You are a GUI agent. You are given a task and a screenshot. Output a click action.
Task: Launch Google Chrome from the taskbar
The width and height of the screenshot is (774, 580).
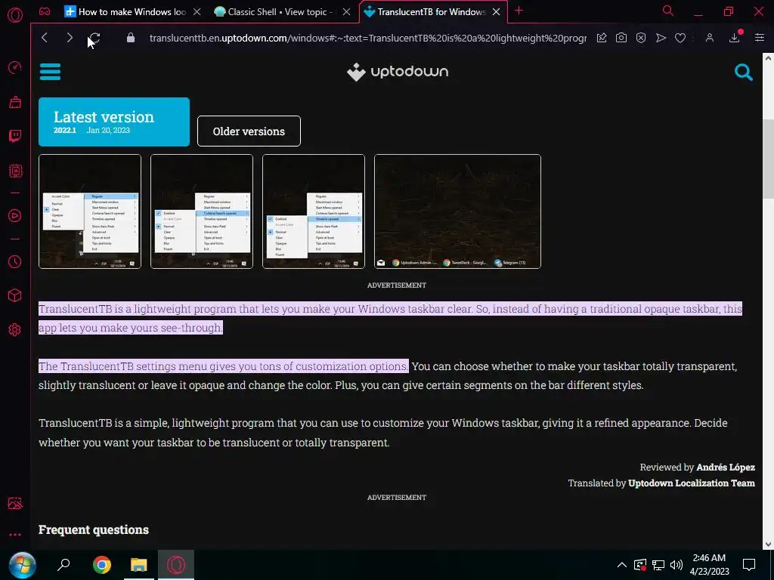click(102, 565)
